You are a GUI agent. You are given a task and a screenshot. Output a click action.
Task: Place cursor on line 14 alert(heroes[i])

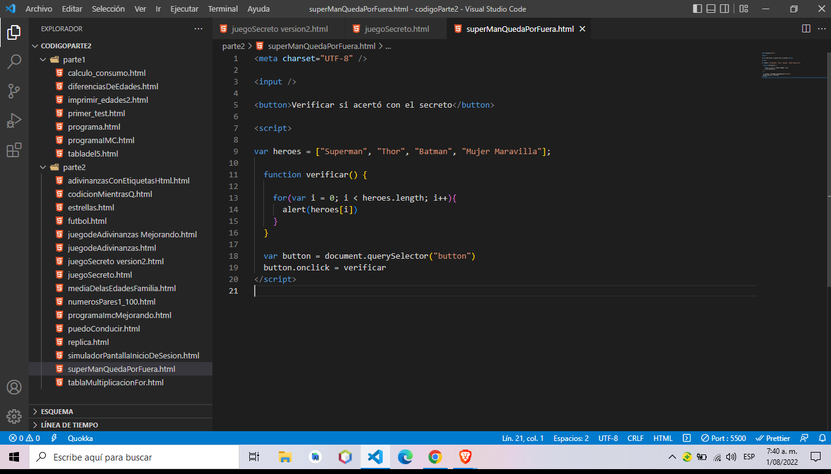pos(320,210)
